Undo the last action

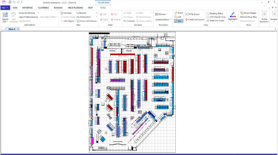(14, 2)
